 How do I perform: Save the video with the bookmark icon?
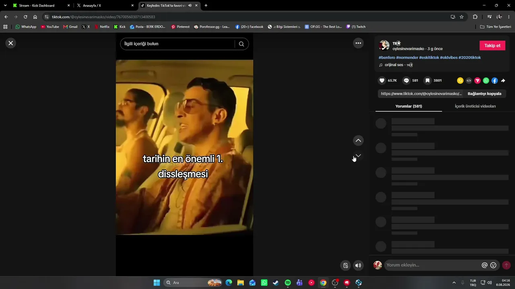tap(428, 80)
